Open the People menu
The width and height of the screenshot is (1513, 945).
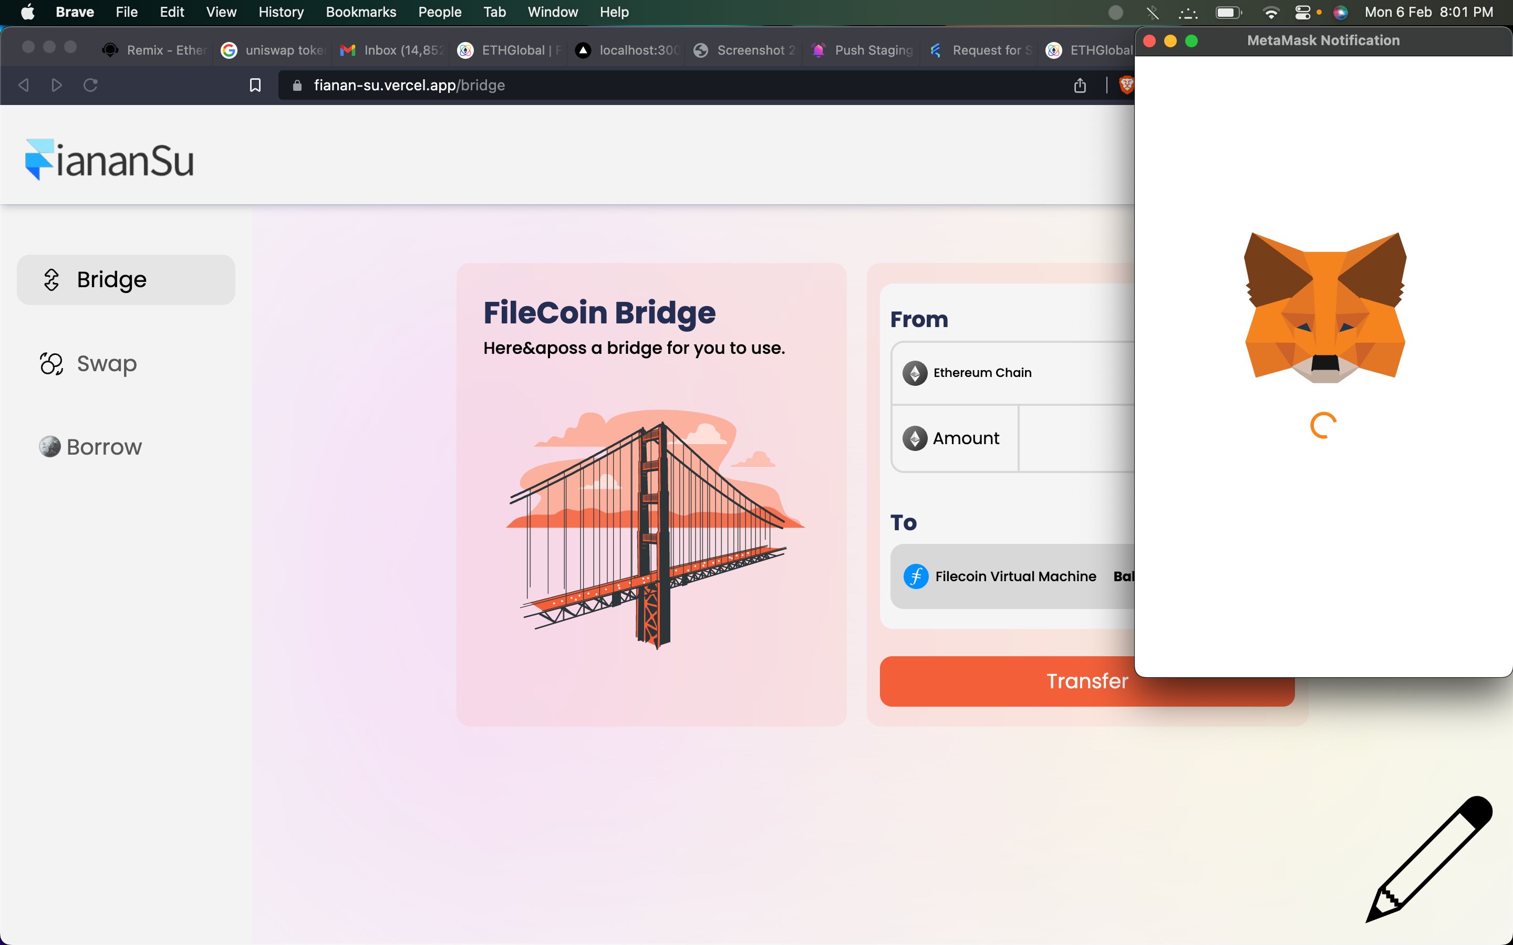440,12
